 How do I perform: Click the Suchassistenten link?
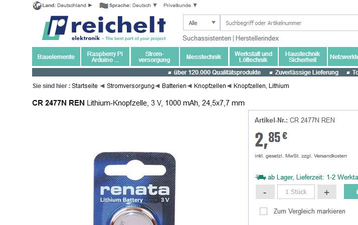tap(207, 38)
